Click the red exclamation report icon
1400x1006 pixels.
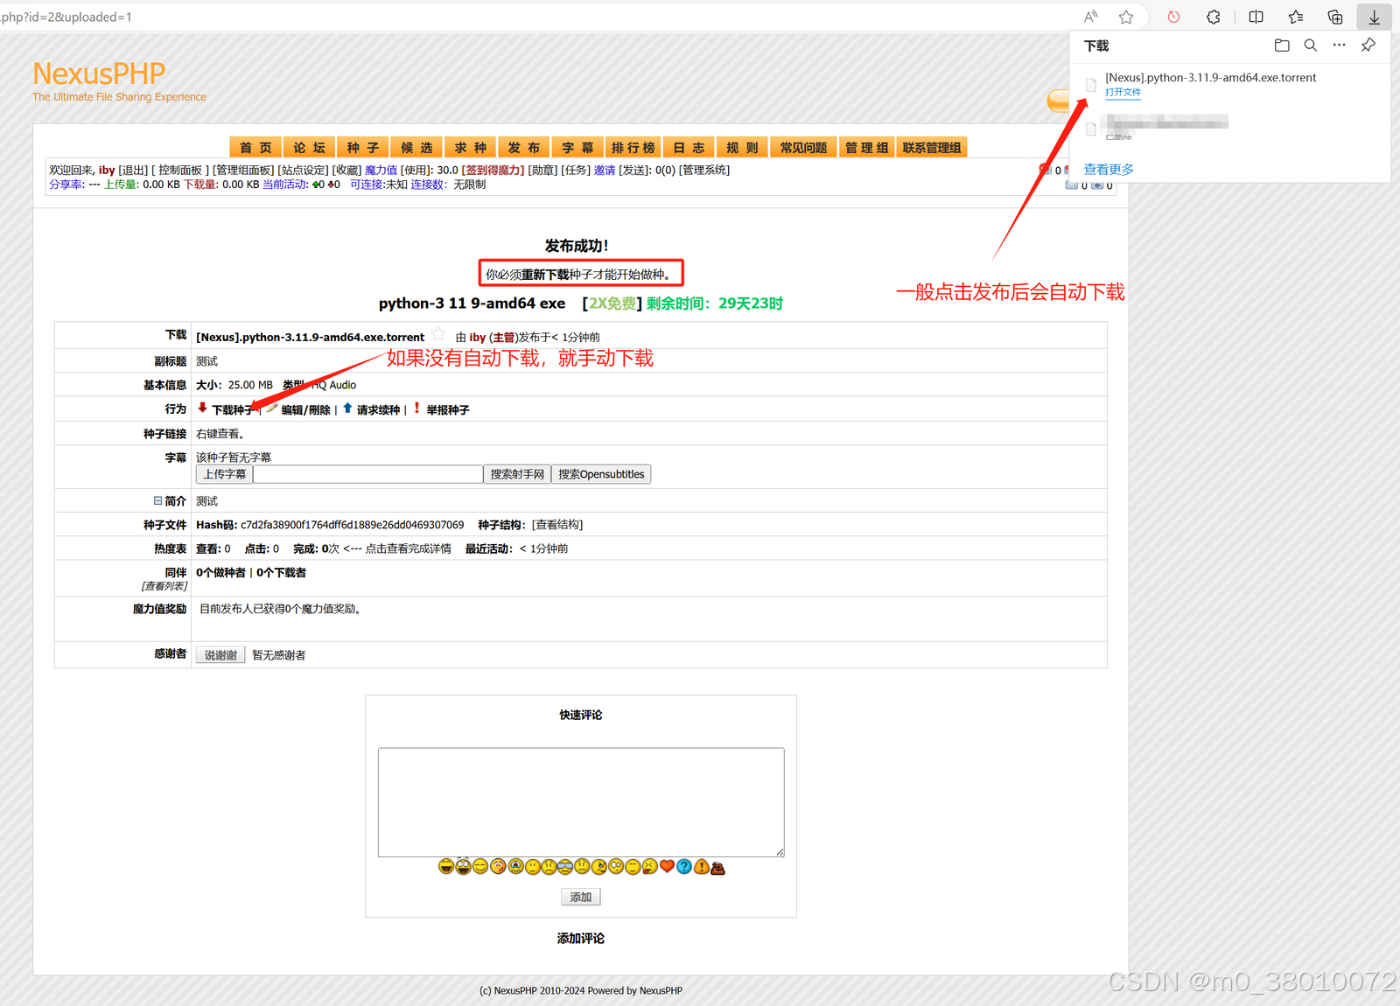click(x=416, y=408)
